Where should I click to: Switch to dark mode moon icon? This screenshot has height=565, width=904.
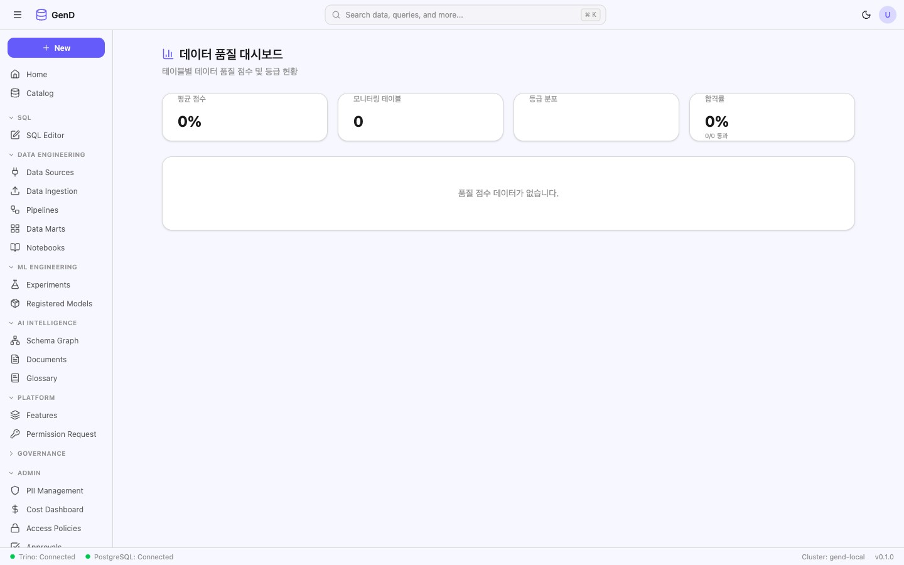coord(866,15)
